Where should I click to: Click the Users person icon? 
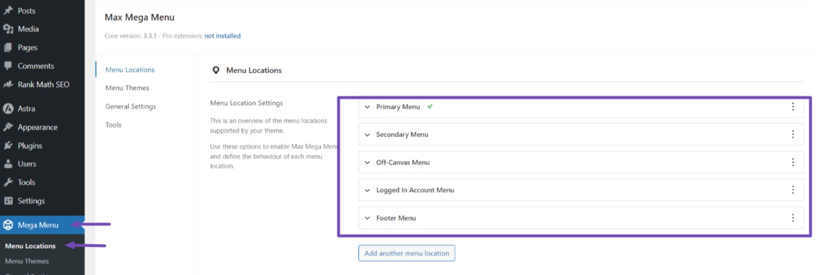point(8,164)
